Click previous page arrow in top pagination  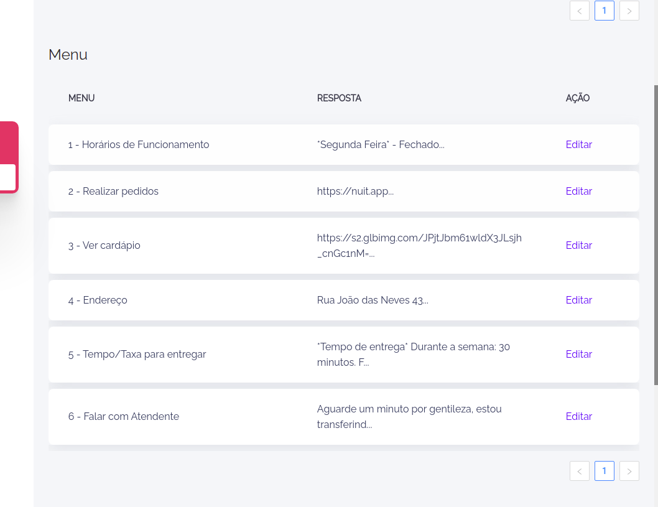579,11
